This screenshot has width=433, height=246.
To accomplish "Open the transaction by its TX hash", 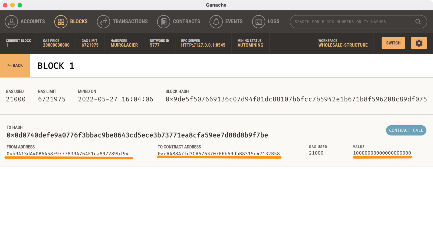I will [x=137, y=135].
